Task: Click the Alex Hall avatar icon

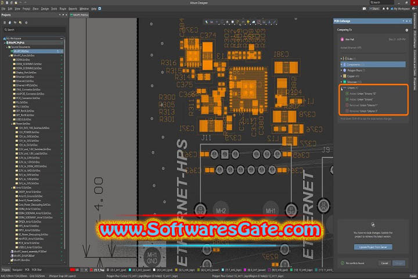Action: 343,40
